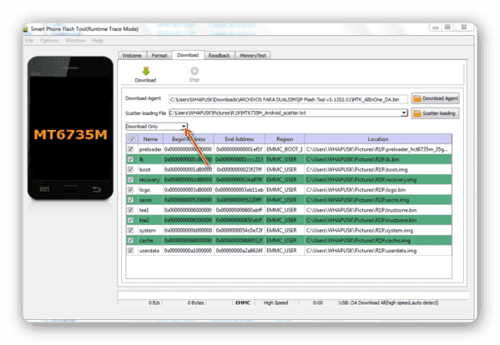
Task: Click the Location column header
Action: point(378,139)
